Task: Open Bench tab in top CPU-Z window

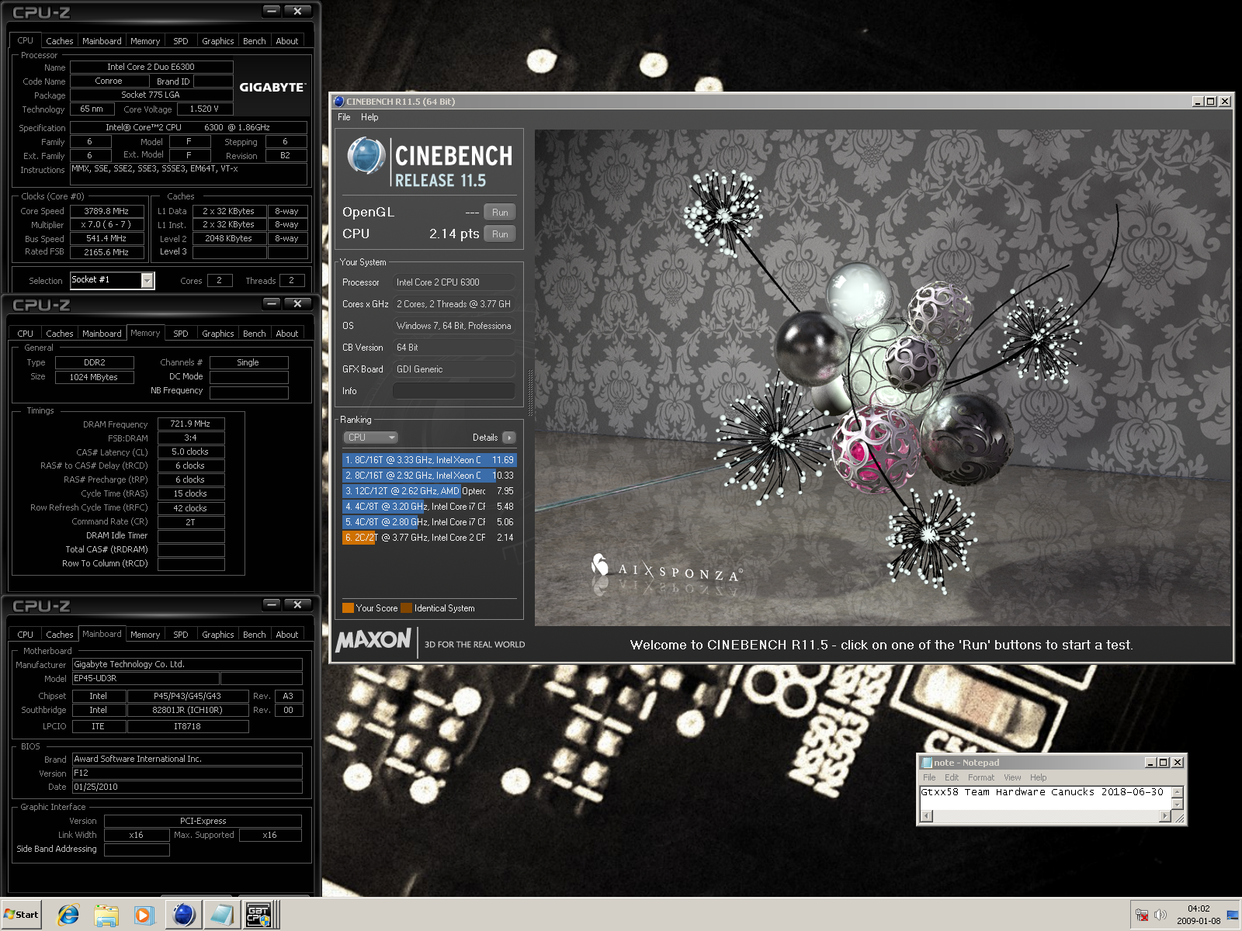Action: point(255,41)
